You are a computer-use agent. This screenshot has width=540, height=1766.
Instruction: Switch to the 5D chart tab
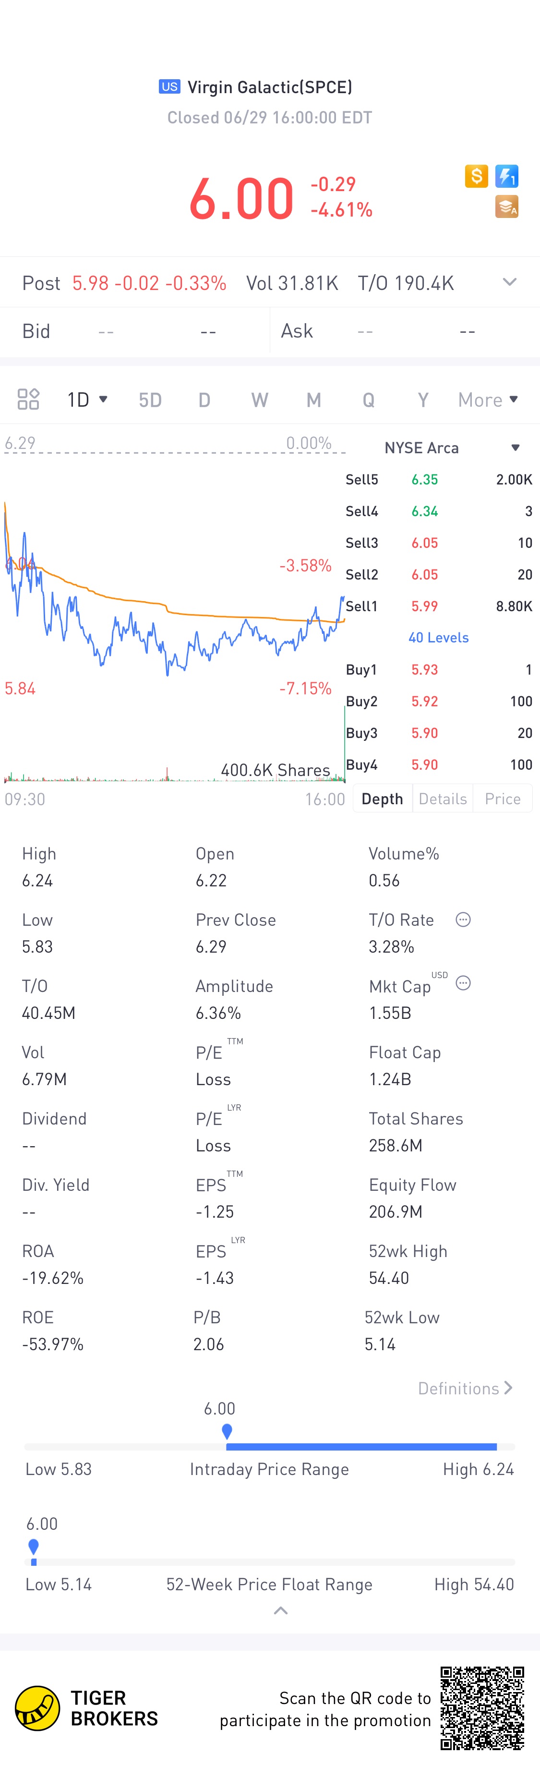pos(150,399)
